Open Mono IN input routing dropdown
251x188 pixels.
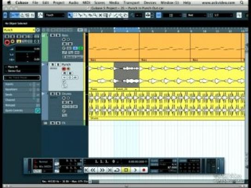(x=22, y=67)
